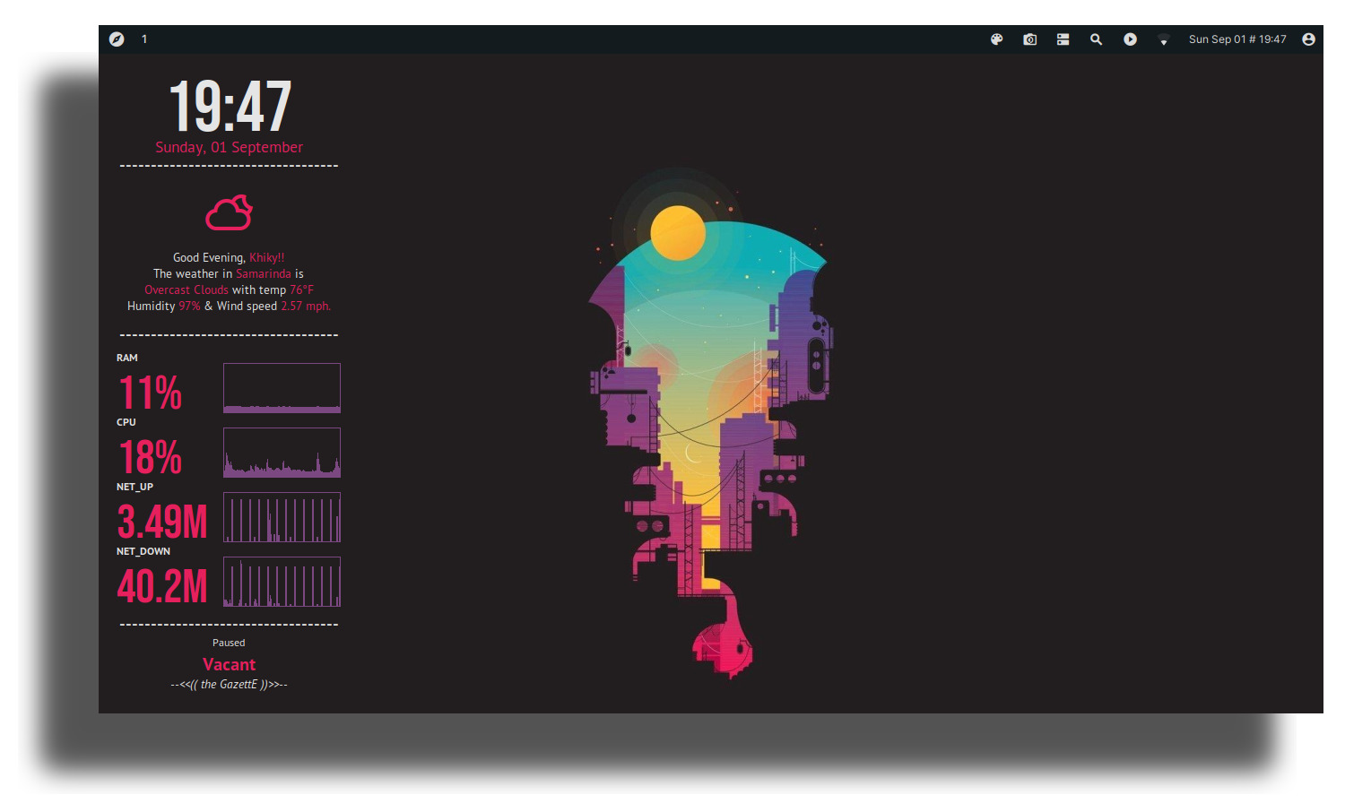This screenshot has width=1345, height=812.
Task: Click the magnifier search icon in panel
Action: click(x=1096, y=39)
